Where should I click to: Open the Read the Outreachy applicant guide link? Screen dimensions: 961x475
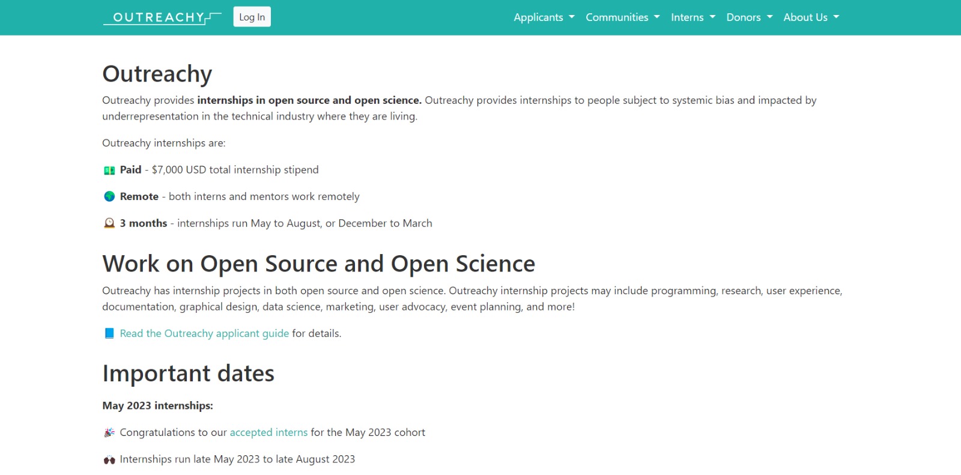[204, 334]
